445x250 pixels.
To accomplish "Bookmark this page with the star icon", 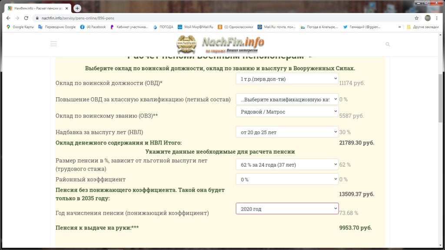I will [416, 18].
